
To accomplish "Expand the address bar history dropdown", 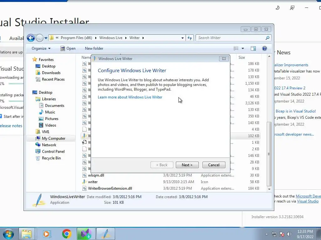I will tap(182, 38).
